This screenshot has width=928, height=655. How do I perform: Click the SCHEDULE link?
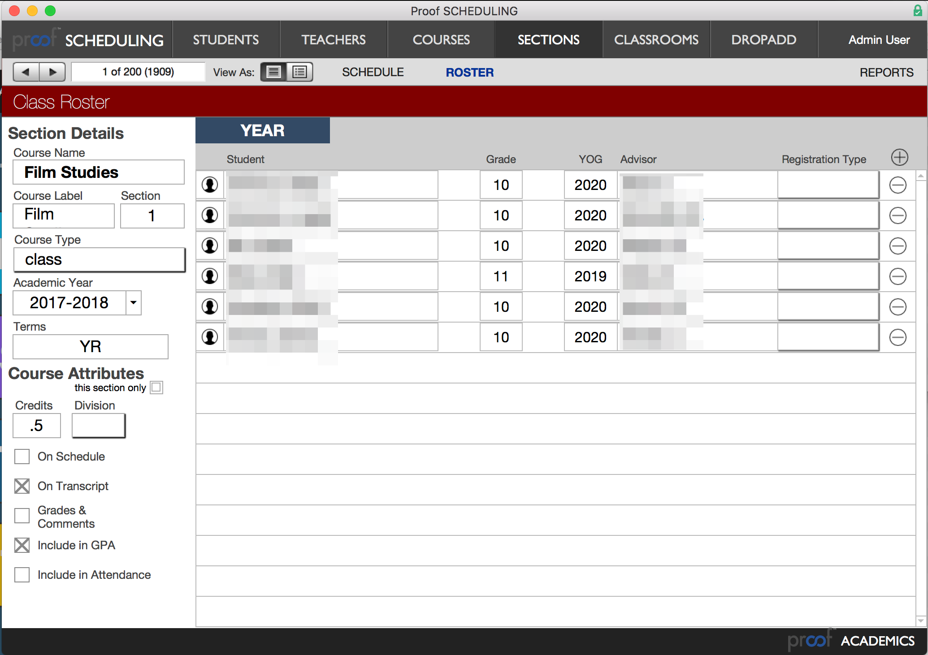point(373,72)
